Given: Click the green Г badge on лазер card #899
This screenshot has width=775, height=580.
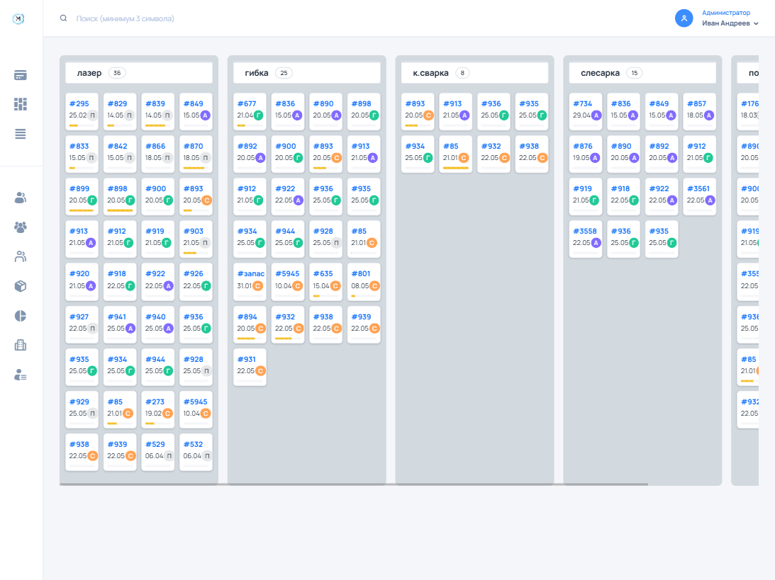Looking at the screenshot, I should coord(92,200).
